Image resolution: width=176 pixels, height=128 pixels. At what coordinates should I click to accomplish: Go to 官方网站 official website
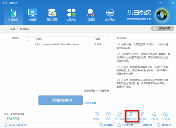[111, 15]
